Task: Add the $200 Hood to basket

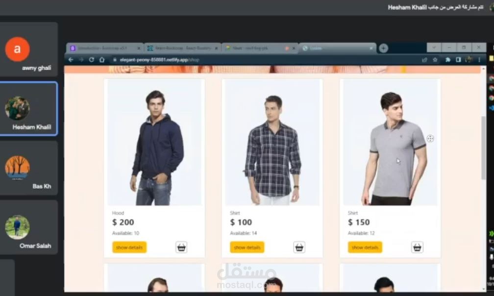Action: click(x=181, y=247)
